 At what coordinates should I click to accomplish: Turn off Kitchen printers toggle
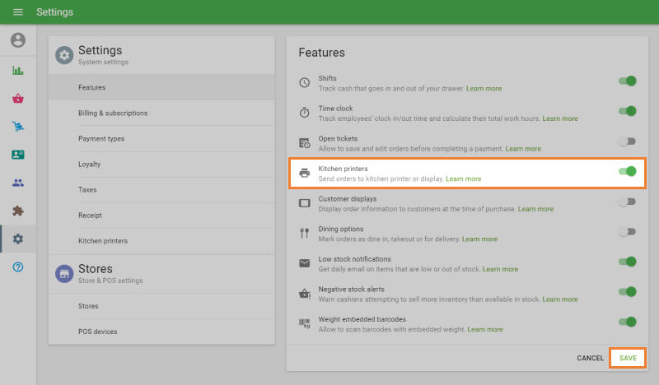point(628,172)
